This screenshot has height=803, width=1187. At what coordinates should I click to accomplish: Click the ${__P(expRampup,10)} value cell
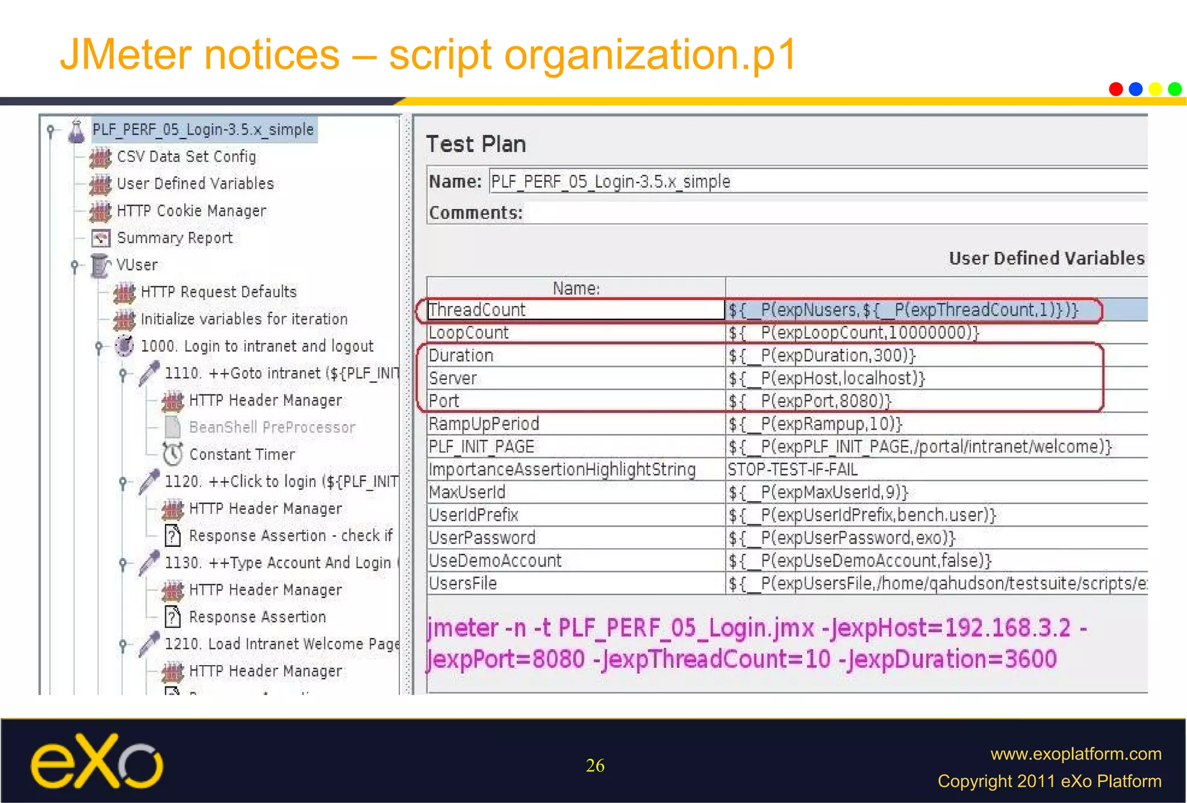pyautogui.click(x=937, y=424)
